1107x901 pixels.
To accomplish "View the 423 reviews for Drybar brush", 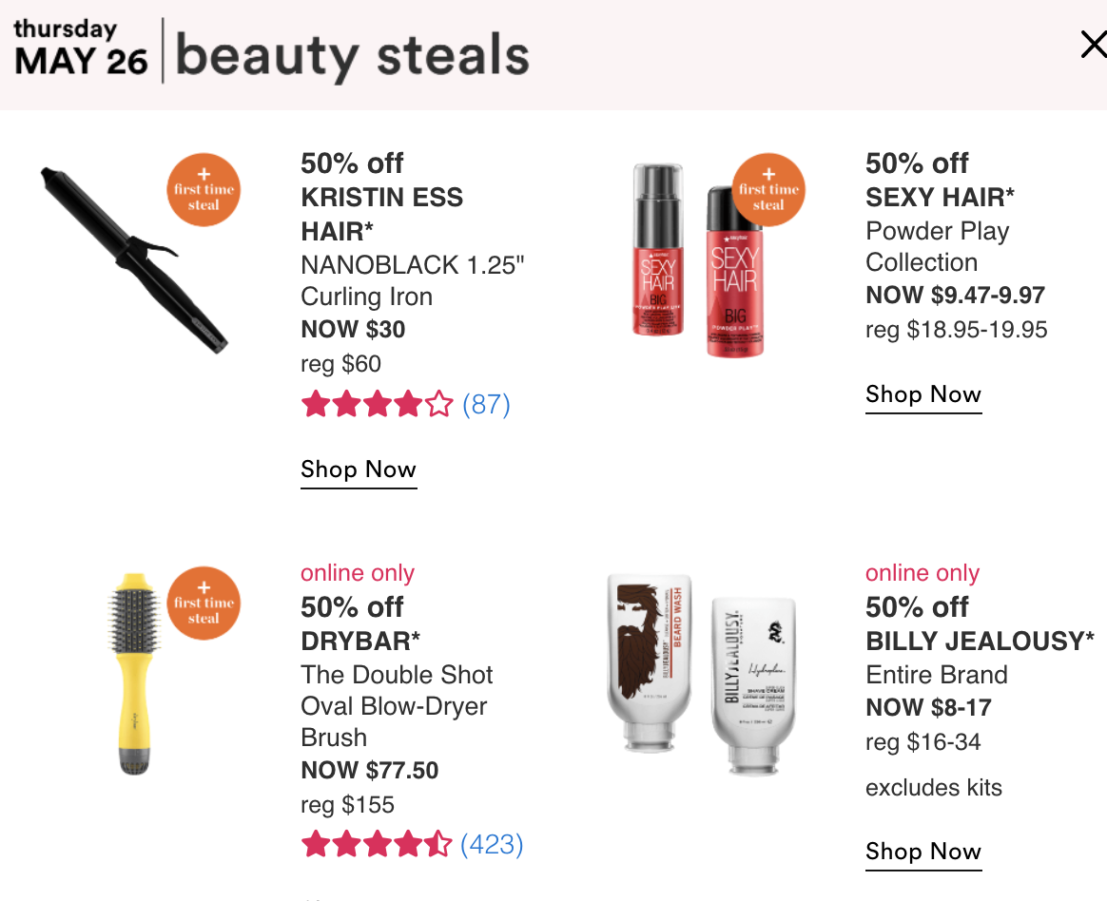I will tap(492, 845).
